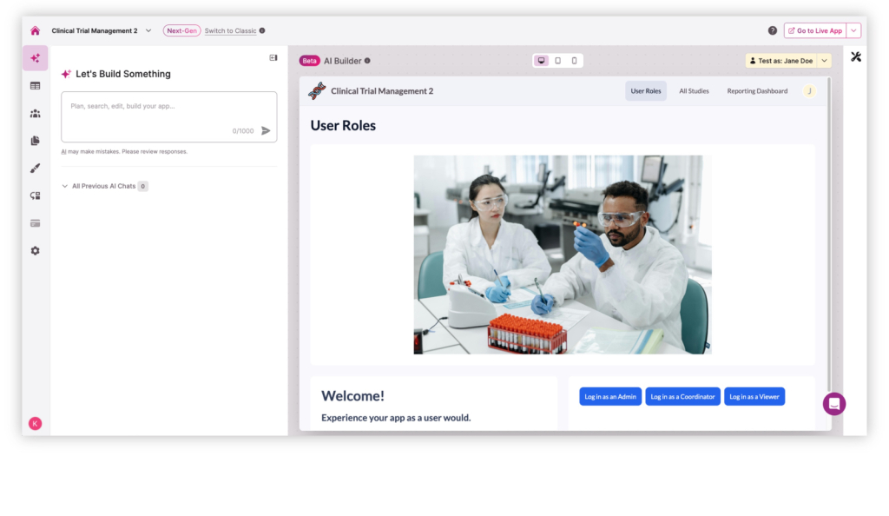The height and width of the screenshot is (516, 889).
Task: Open the settings gear in the sidebar
Action: tap(35, 250)
